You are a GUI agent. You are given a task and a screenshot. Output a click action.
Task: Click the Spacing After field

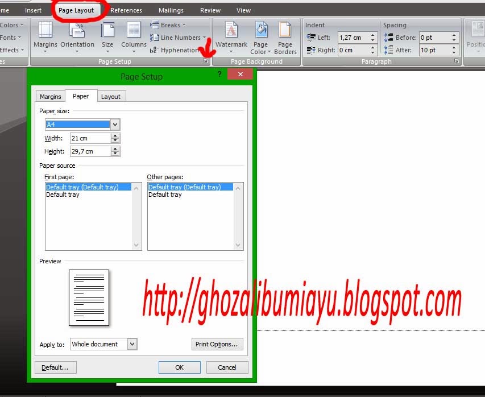click(x=434, y=50)
